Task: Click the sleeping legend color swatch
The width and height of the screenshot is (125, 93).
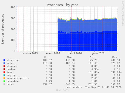Action: point(4,60)
